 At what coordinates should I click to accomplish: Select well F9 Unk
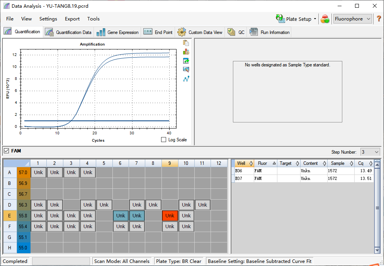click(170, 226)
